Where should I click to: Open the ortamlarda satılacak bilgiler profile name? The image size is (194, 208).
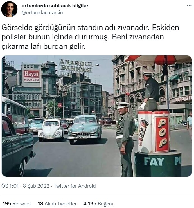click(55, 6)
